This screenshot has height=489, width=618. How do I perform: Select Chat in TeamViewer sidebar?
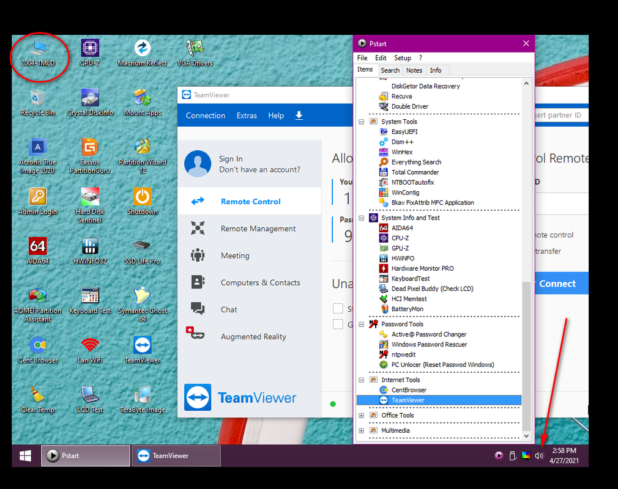[250, 309]
